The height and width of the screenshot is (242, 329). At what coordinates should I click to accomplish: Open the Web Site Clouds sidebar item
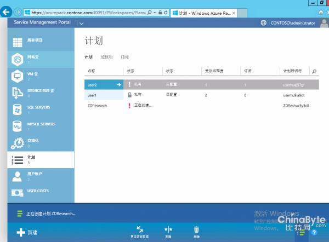click(41, 60)
